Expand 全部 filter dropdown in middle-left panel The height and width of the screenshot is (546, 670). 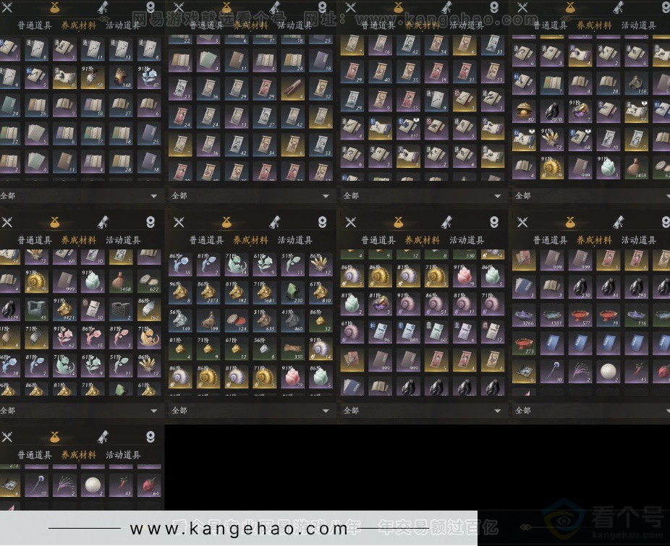click(81, 411)
